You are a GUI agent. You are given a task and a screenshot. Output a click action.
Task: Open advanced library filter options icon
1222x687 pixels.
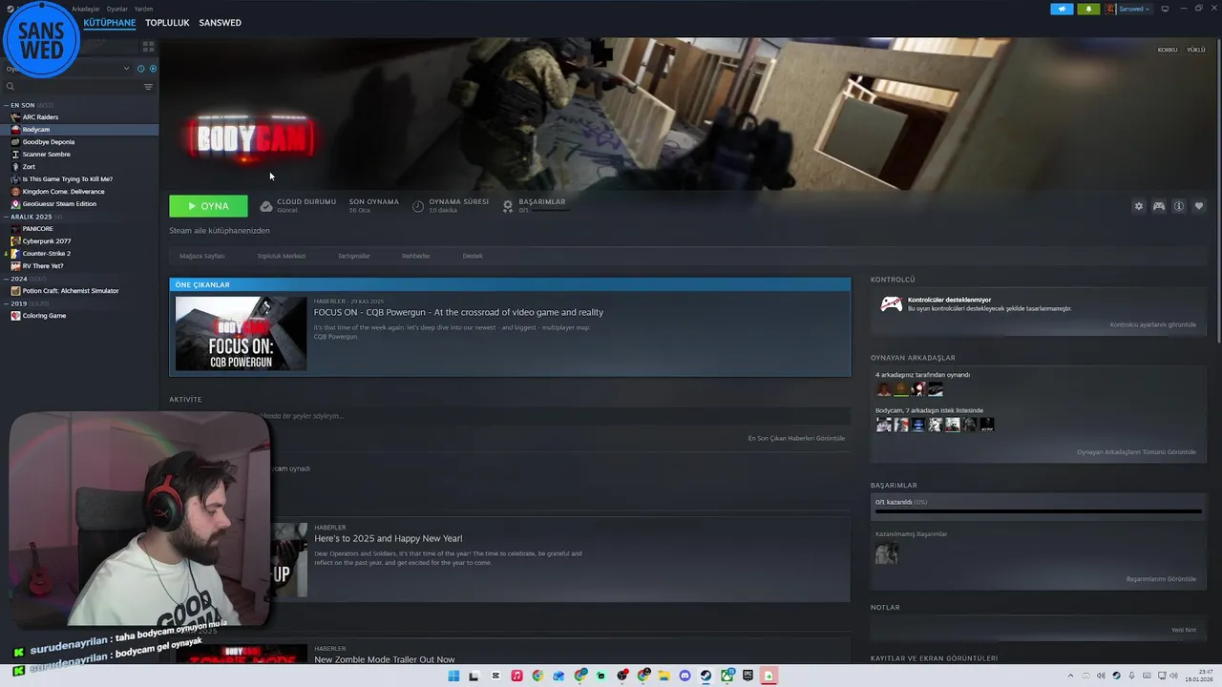tap(148, 87)
